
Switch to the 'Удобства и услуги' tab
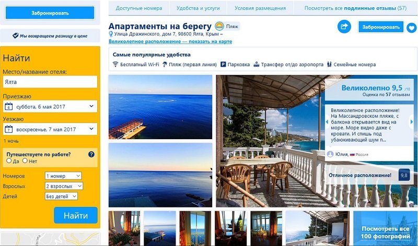point(198,8)
